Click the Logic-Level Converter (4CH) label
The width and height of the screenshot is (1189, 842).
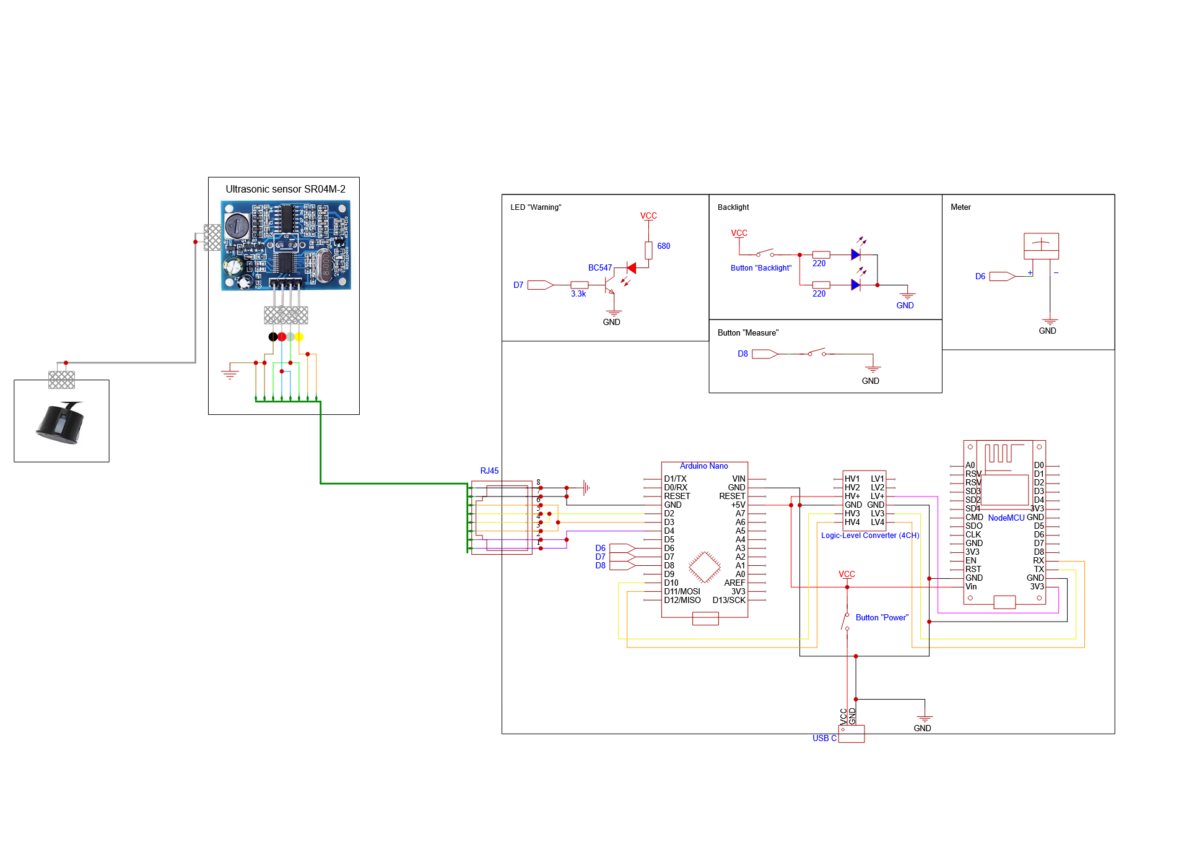coord(869,536)
